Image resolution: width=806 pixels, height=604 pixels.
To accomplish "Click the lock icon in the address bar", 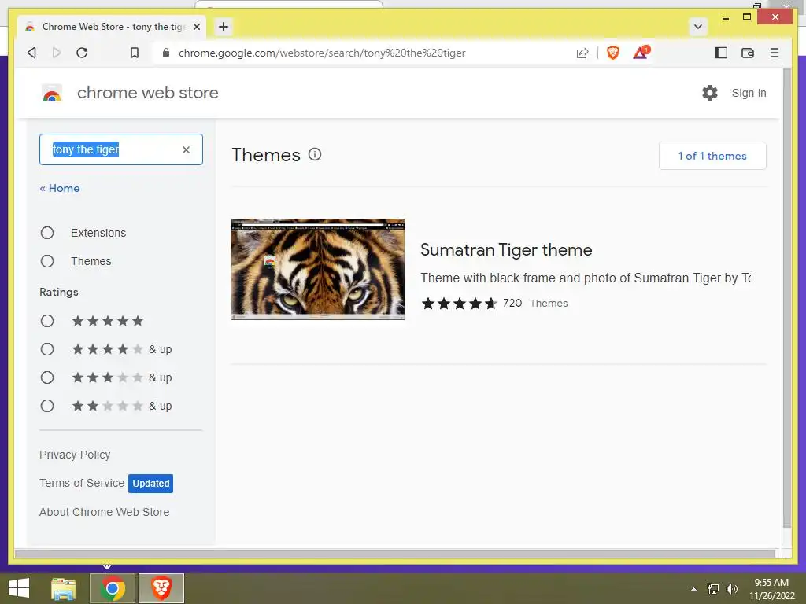I will pyautogui.click(x=165, y=53).
